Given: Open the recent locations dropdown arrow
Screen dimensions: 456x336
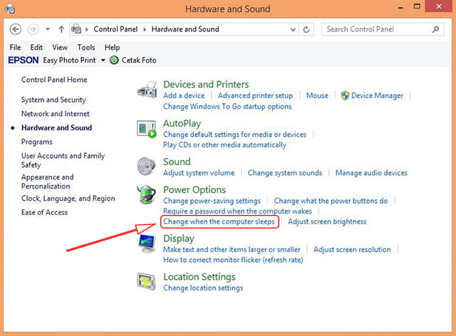Looking at the screenshot, I should (x=48, y=30).
